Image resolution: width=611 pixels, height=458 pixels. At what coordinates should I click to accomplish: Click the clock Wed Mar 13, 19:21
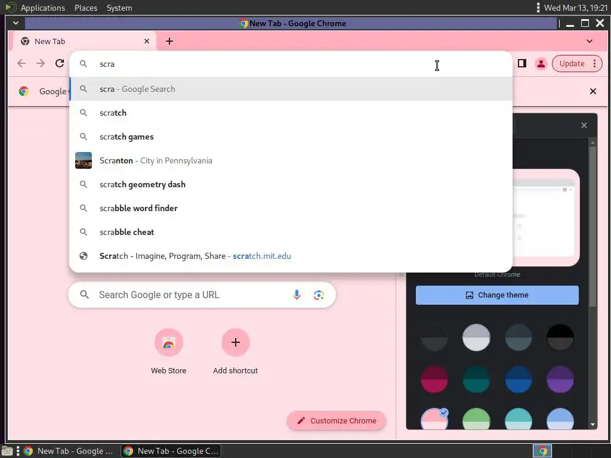point(576,8)
